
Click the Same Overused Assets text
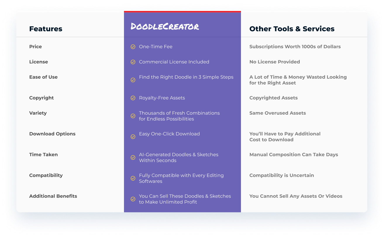pos(278,113)
